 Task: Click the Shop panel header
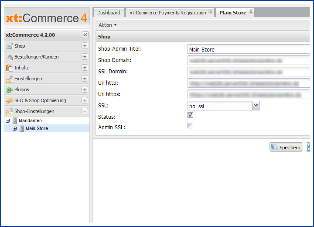click(x=203, y=37)
